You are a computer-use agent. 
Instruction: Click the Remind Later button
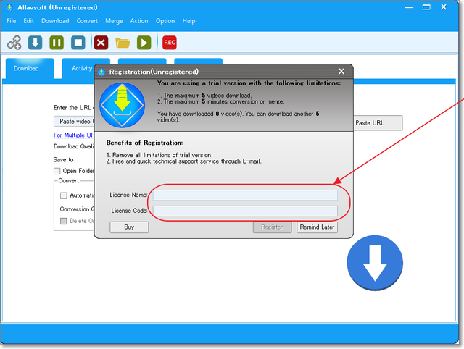pyautogui.click(x=318, y=227)
